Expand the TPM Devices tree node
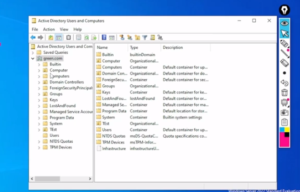The height and width of the screenshot is (192, 300). (39, 148)
